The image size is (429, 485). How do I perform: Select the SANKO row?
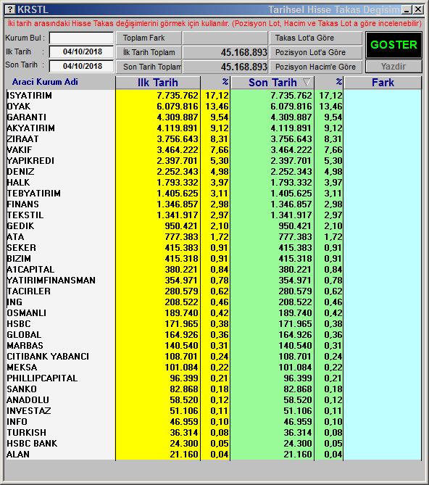[214, 389]
